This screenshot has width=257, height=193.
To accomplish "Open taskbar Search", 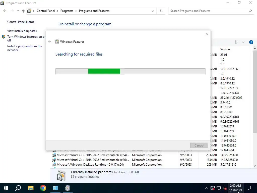I will click(x=18, y=188).
